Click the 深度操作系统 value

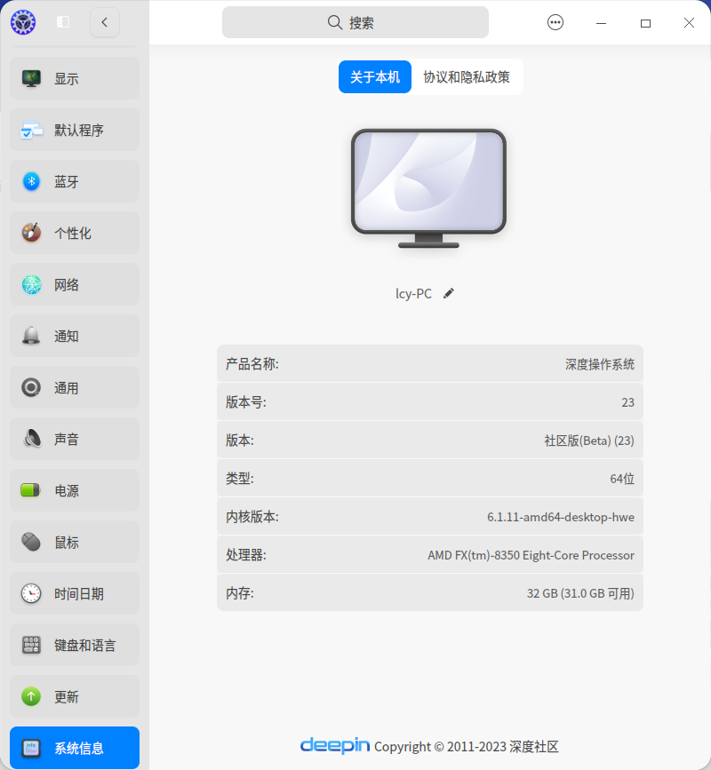[x=599, y=364]
